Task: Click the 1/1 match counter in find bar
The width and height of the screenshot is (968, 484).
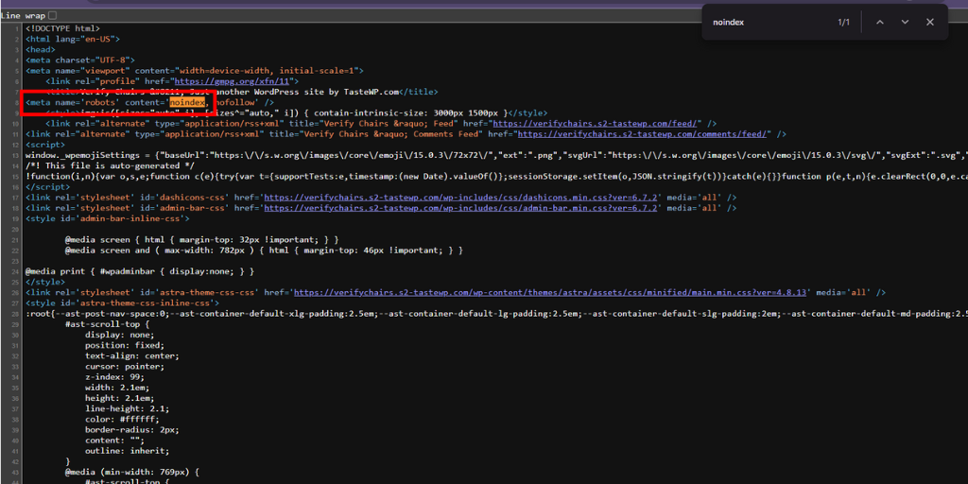Action: (843, 23)
